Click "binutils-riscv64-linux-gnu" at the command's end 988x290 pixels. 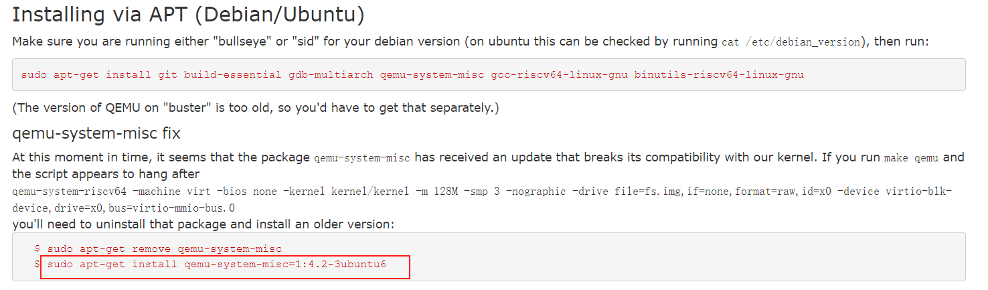pyautogui.click(x=719, y=74)
